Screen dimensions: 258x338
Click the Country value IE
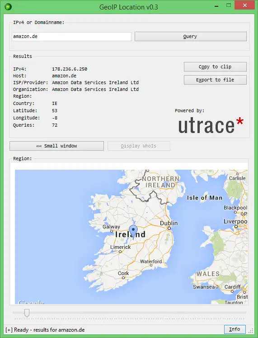55,104
